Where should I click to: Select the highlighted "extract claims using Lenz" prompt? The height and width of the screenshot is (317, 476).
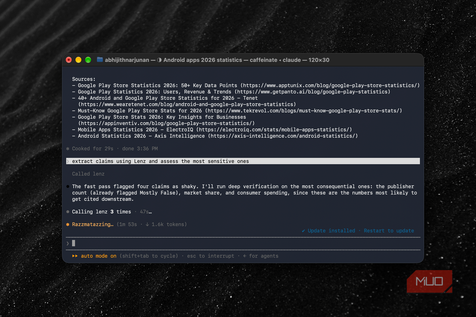pos(243,161)
